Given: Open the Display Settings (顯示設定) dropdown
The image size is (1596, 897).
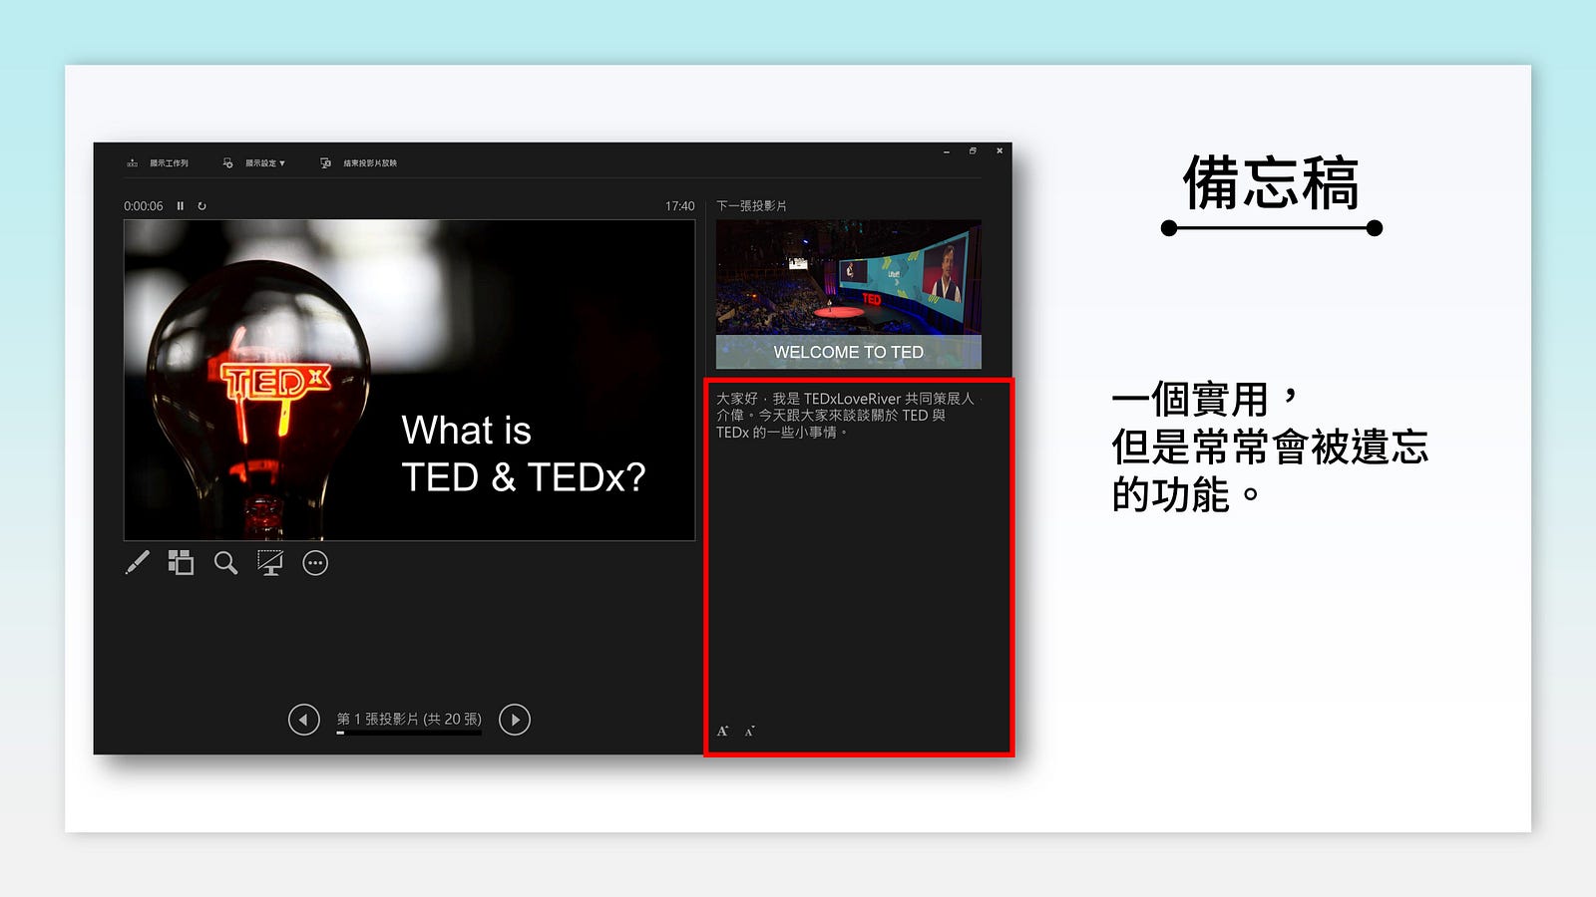Looking at the screenshot, I should (254, 162).
